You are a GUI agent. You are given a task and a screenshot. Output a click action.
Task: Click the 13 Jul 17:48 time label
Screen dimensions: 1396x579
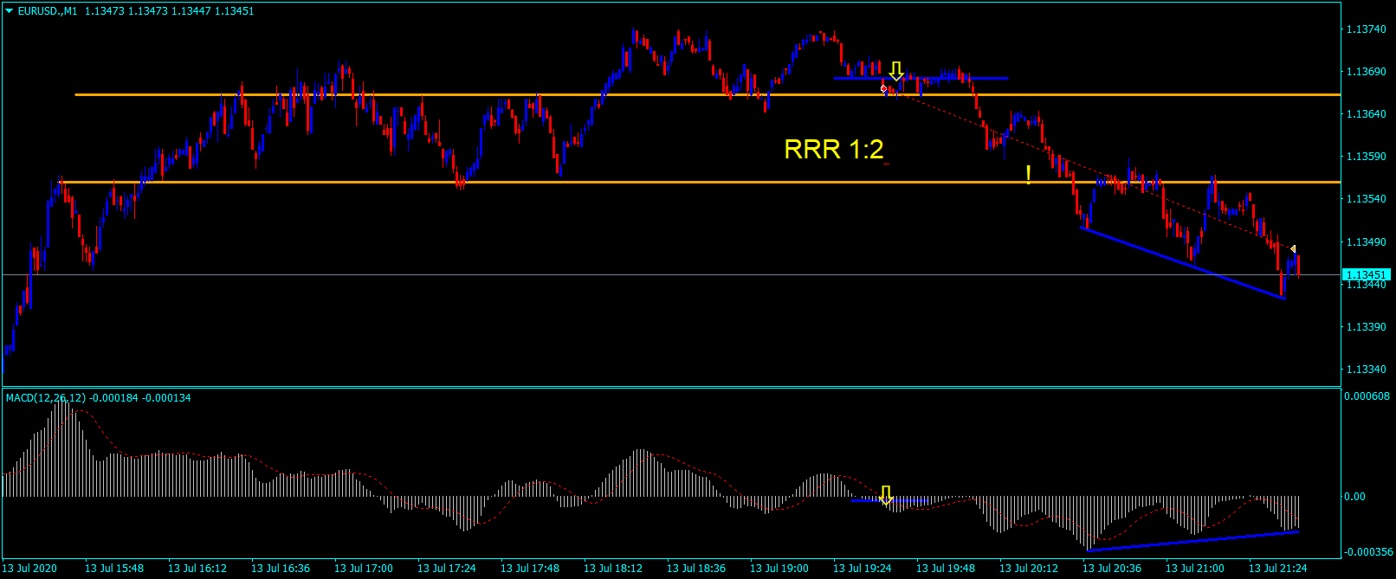click(530, 569)
